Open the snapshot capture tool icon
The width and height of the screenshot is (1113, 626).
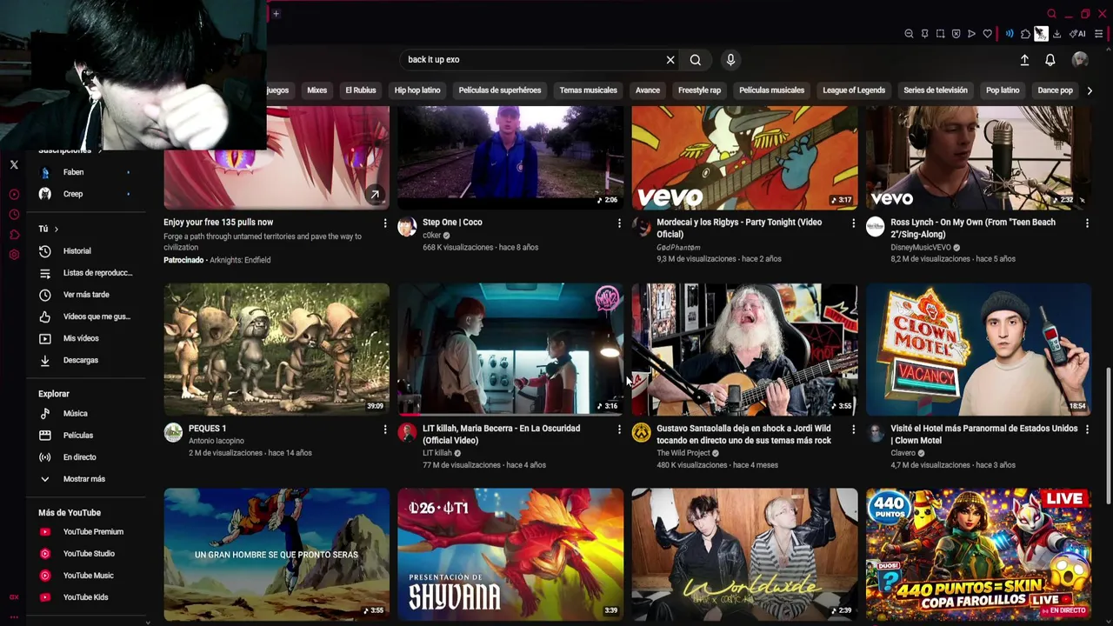tap(940, 34)
